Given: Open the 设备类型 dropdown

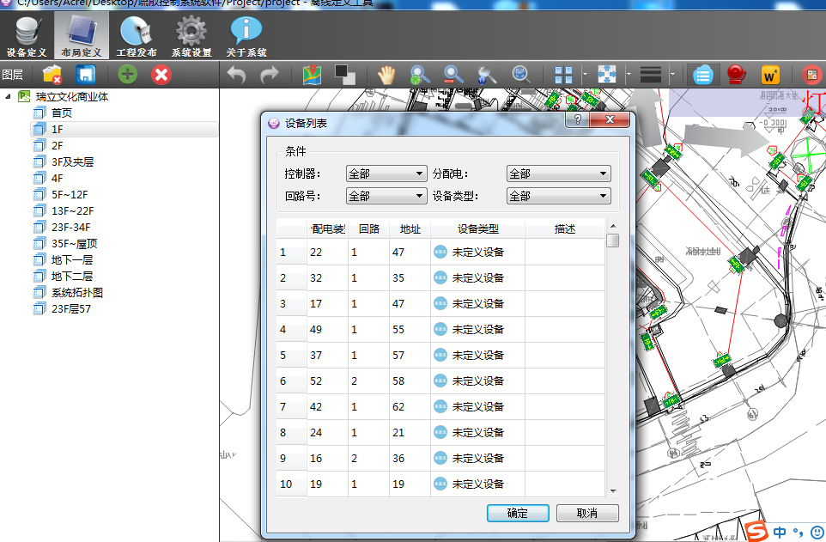Looking at the screenshot, I should (558, 196).
